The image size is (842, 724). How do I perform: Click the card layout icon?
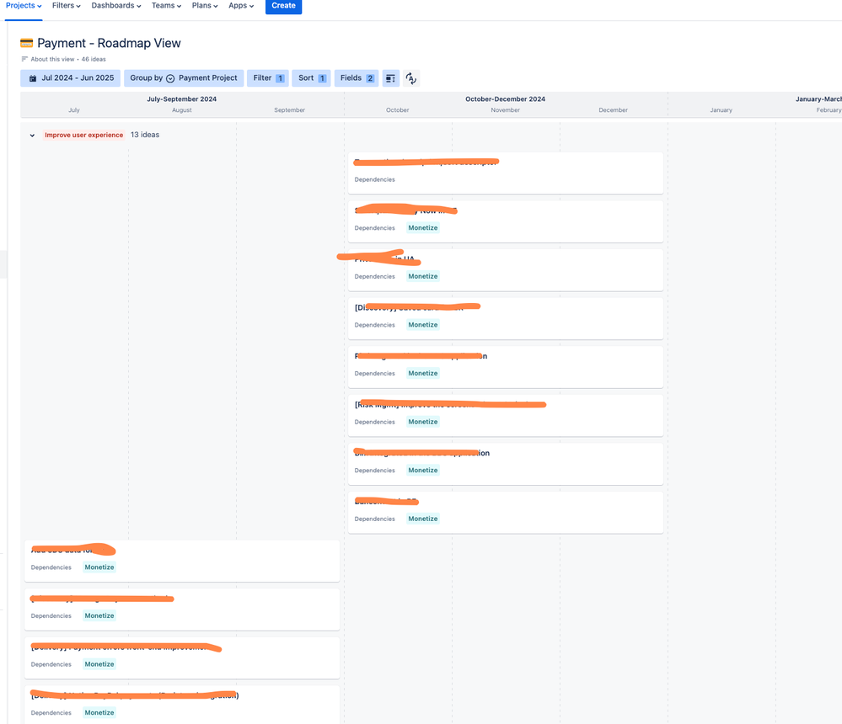point(390,78)
